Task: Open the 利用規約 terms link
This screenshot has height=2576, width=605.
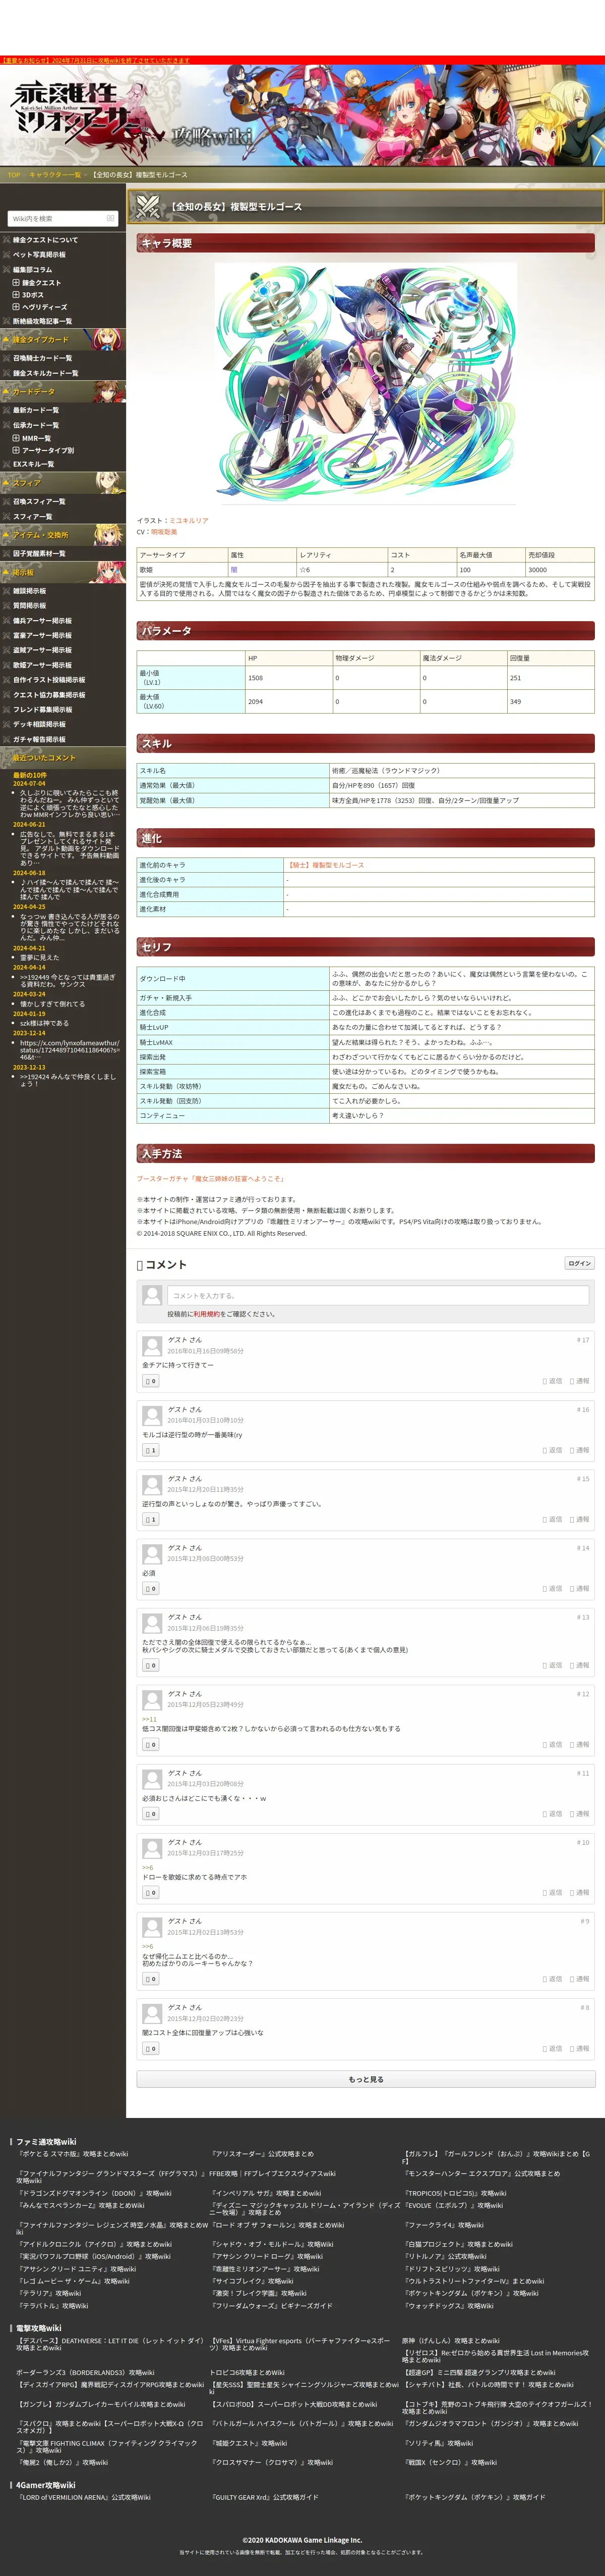Action: click(x=207, y=1314)
